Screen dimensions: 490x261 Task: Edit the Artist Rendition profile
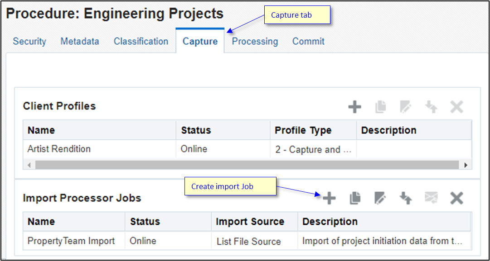click(x=406, y=107)
